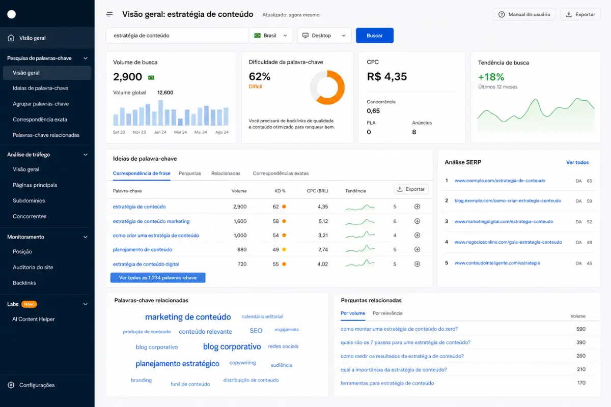The height and width of the screenshot is (407, 611).
Task: Open Palavras-chave relacionadas in sidebar
Action: (46, 135)
